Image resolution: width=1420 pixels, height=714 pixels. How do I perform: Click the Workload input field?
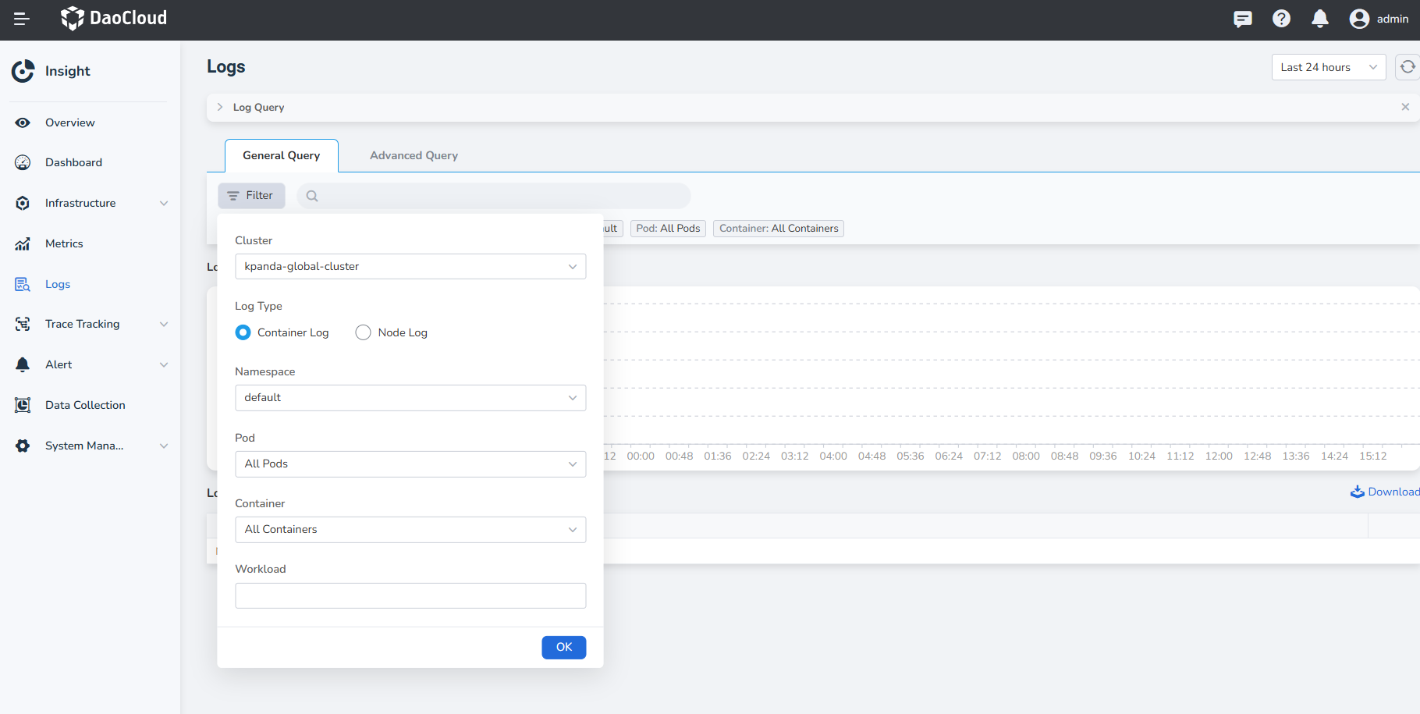(410, 595)
